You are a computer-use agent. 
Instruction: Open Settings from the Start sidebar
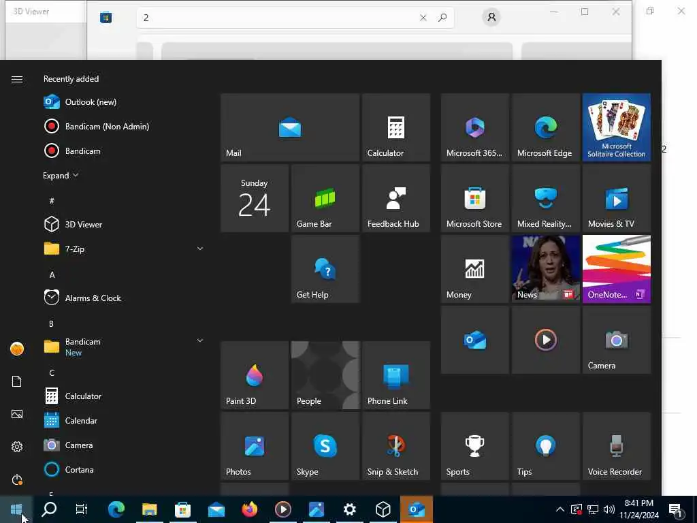(17, 447)
